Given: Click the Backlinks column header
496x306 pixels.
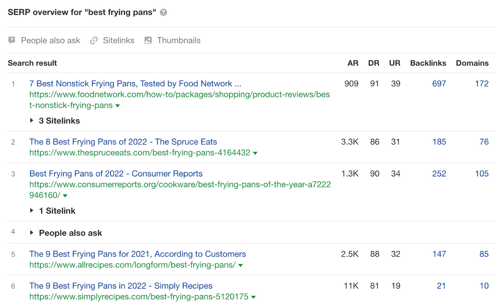Looking at the screenshot, I should (428, 63).
